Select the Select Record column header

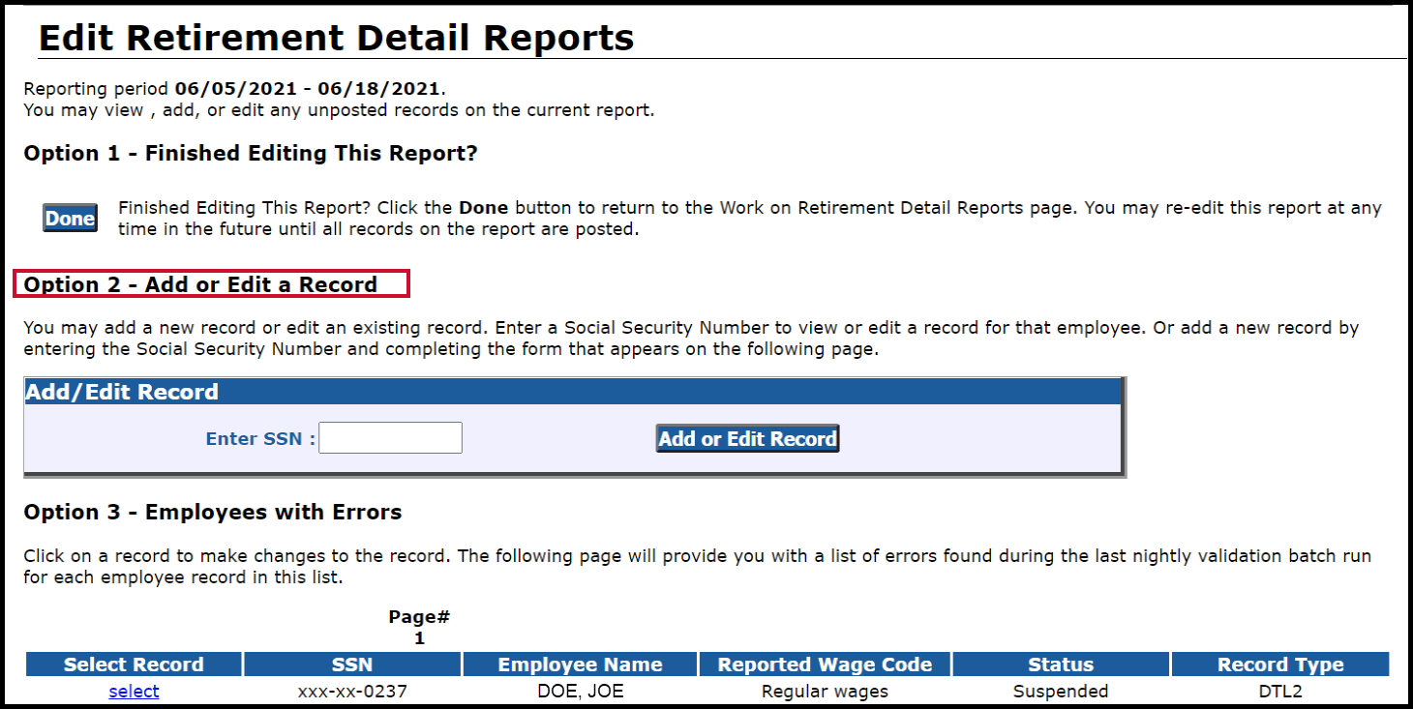click(133, 664)
